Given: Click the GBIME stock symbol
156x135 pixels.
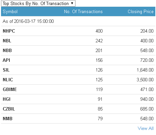Looking at the screenshot, I should [x=10, y=89].
